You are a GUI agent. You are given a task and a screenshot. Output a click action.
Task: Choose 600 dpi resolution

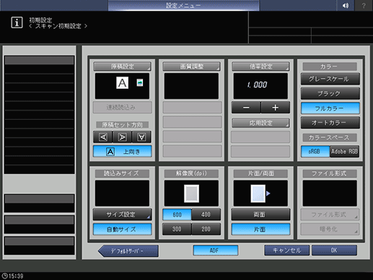177,214
